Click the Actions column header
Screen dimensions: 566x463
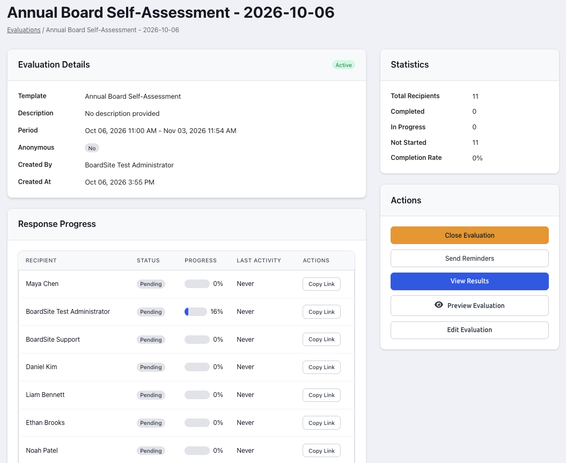316,261
